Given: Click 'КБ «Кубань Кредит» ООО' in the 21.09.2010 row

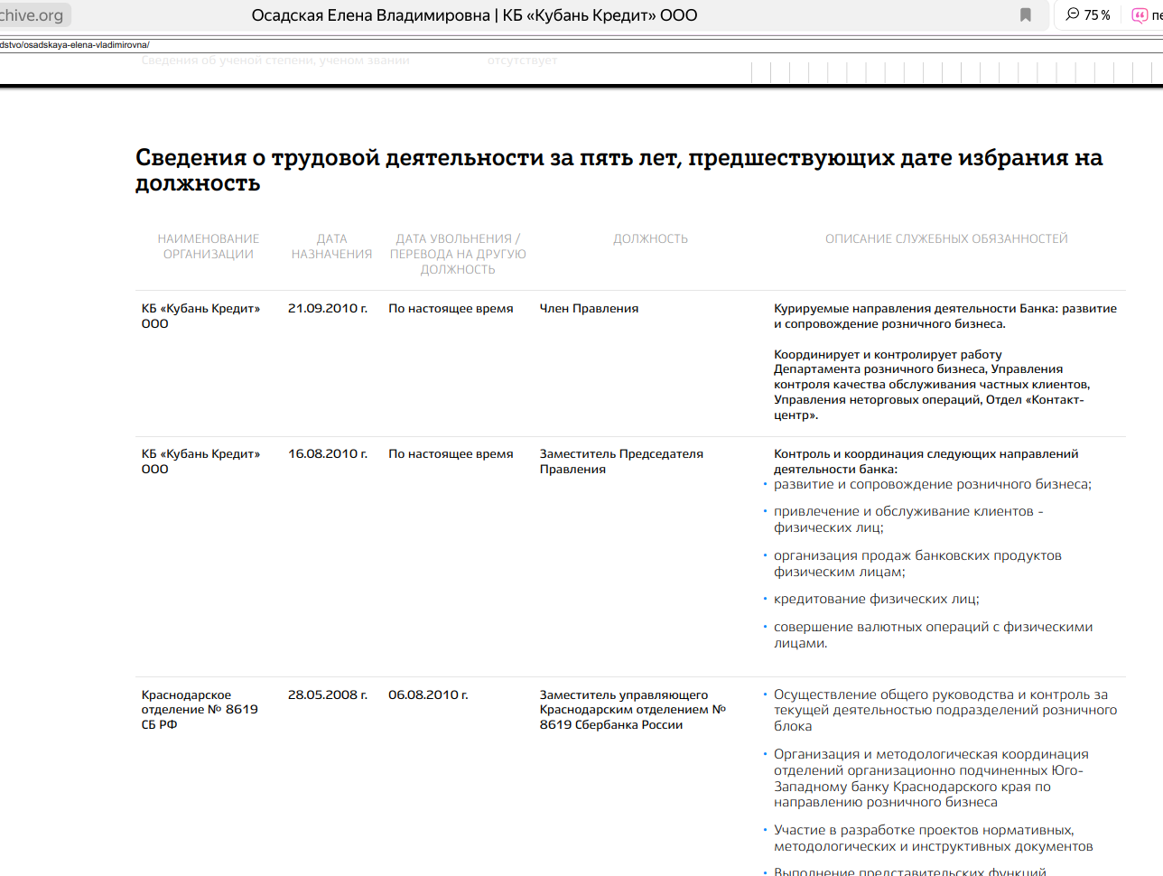Looking at the screenshot, I should [200, 316].
